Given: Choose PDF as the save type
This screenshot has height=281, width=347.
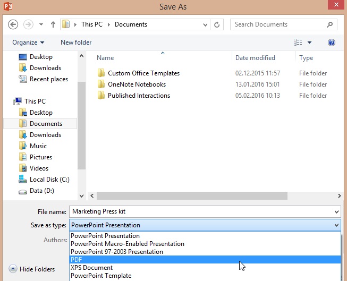Looking at the screenshot, I should [205, 260].
